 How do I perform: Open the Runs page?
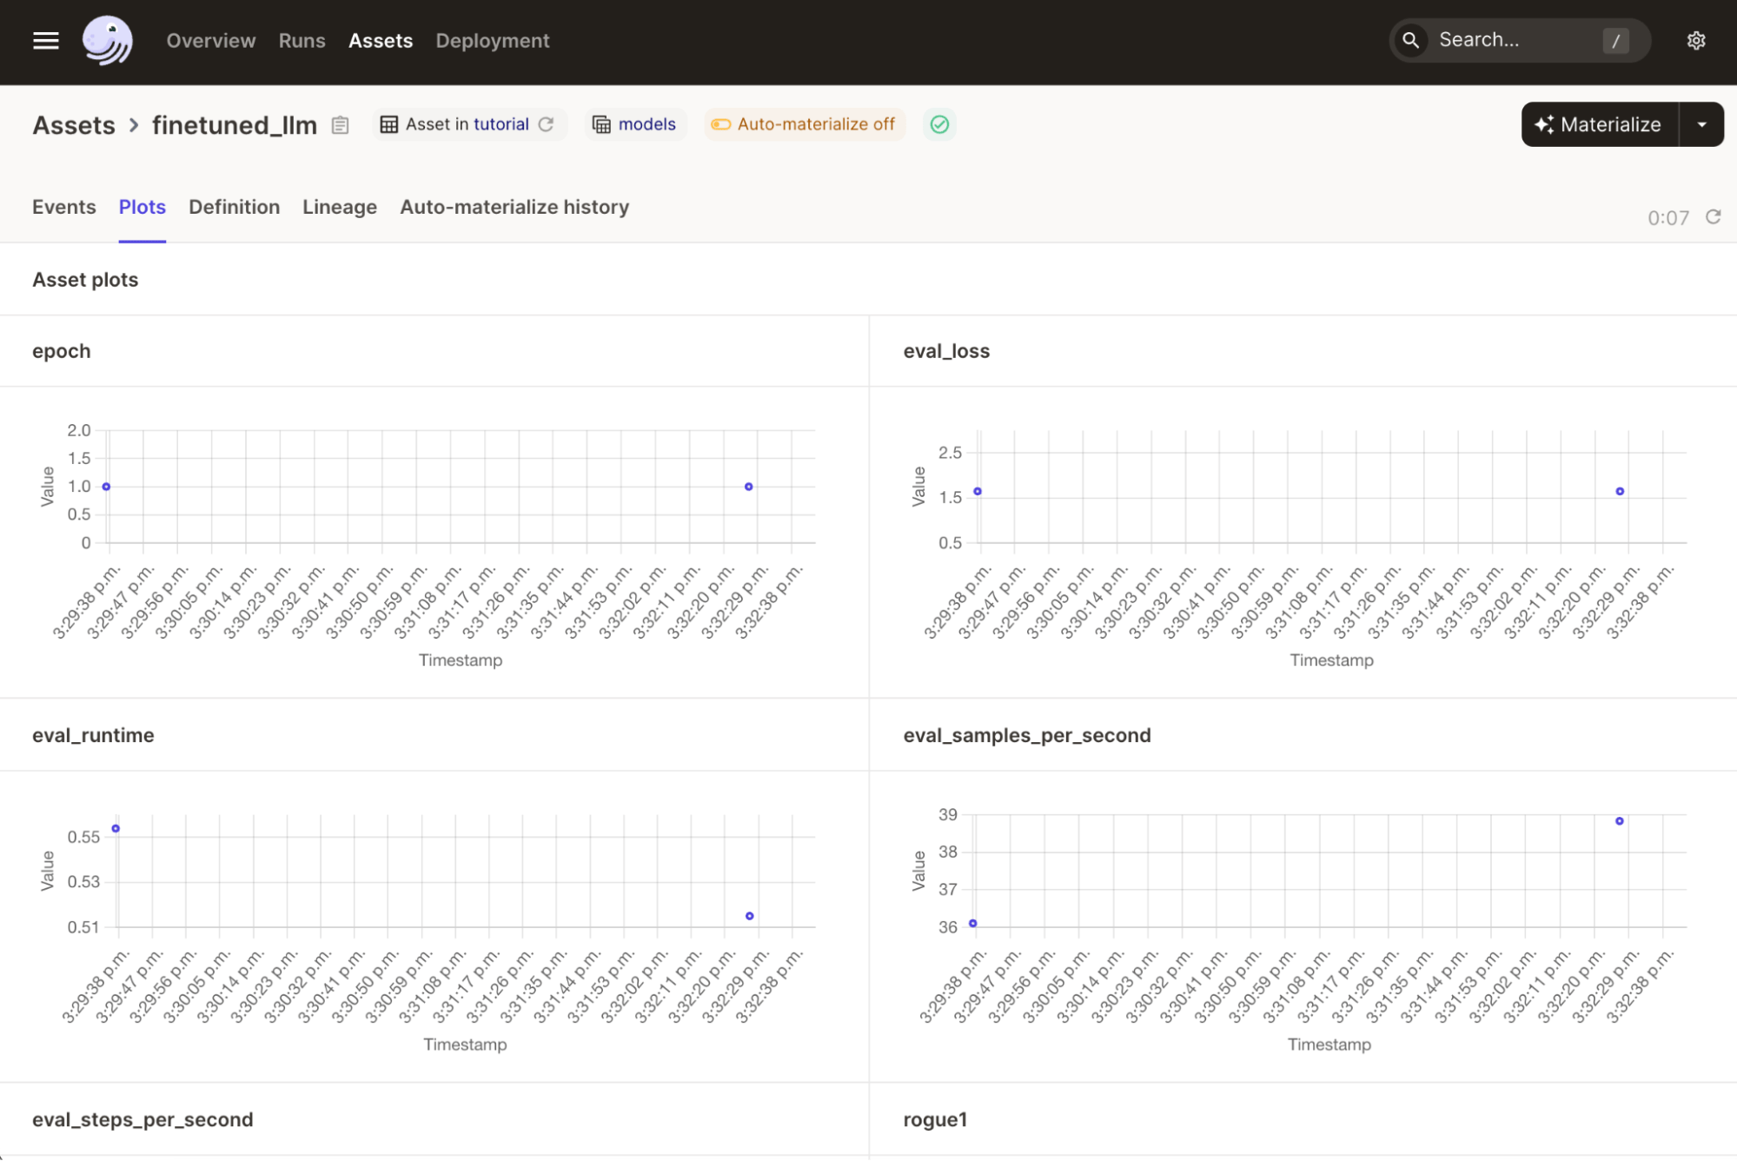(x=302, y=41)
